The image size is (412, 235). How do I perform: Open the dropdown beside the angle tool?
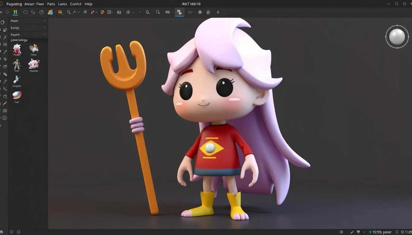(x=79, y=12)
